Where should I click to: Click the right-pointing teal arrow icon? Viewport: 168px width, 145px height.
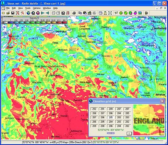[47, 13]
